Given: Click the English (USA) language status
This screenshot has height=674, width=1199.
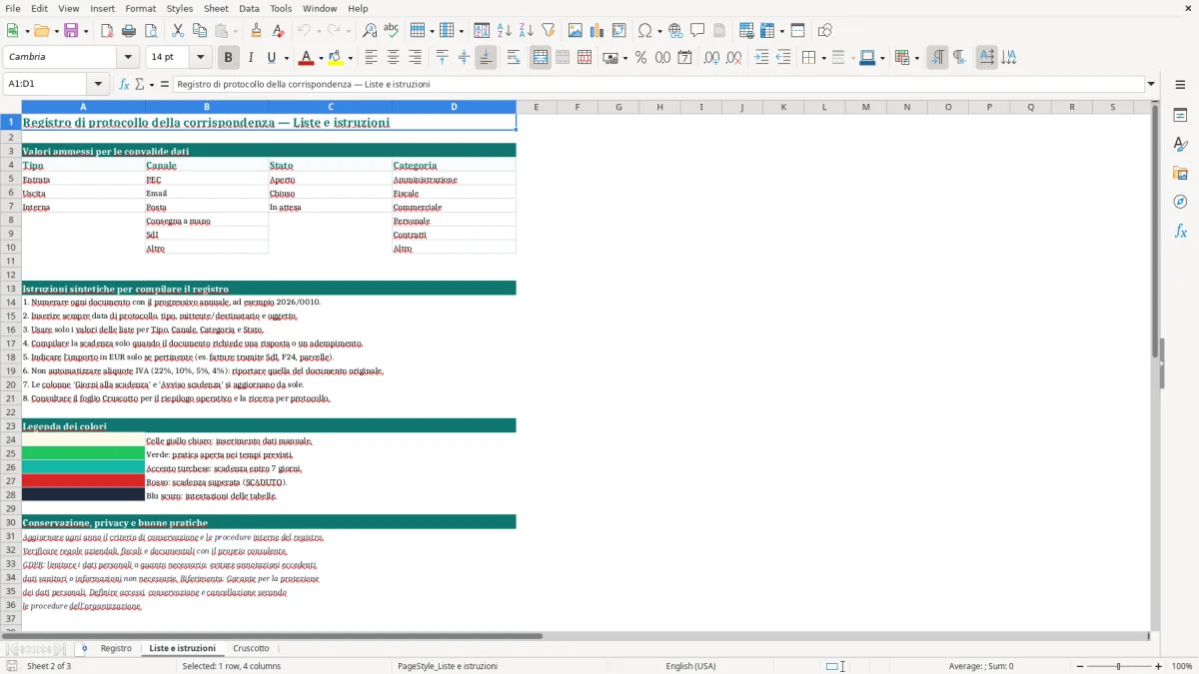Looking at the screenshot, I should (x=690, y=666).
